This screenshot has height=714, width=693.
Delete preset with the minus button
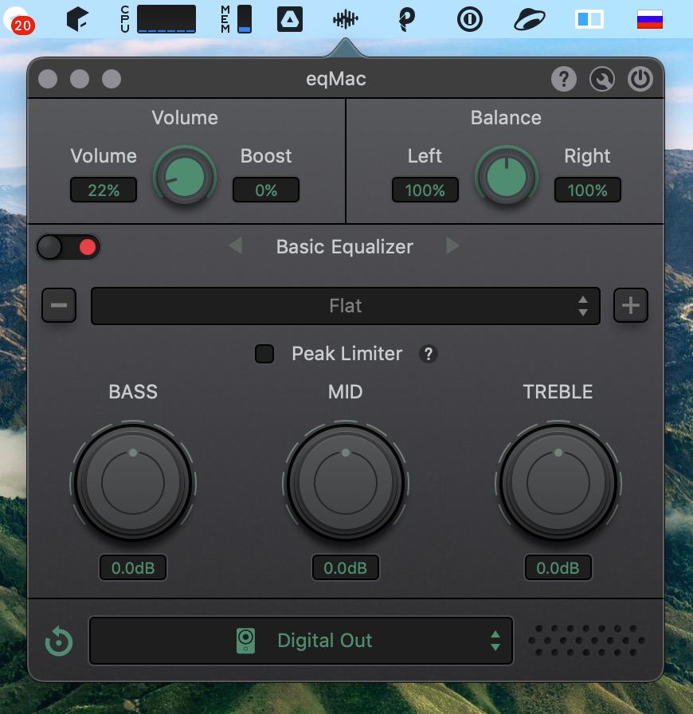[x=59, y=305]
